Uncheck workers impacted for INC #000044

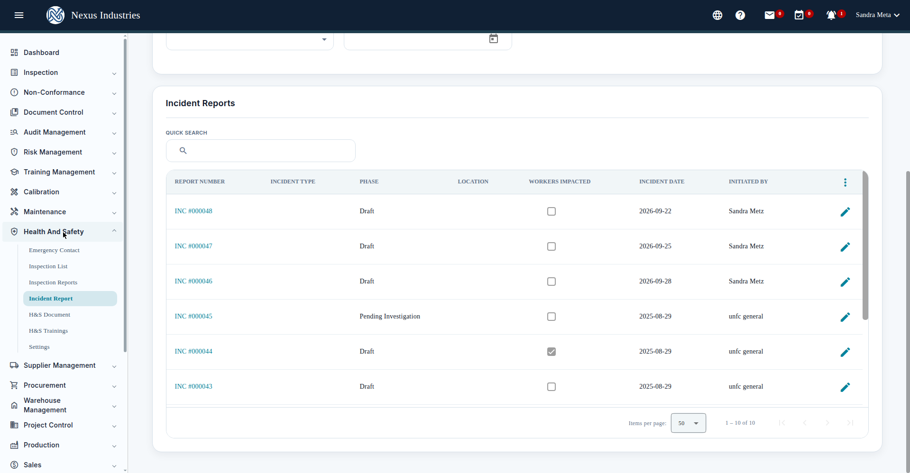(552, 352)
